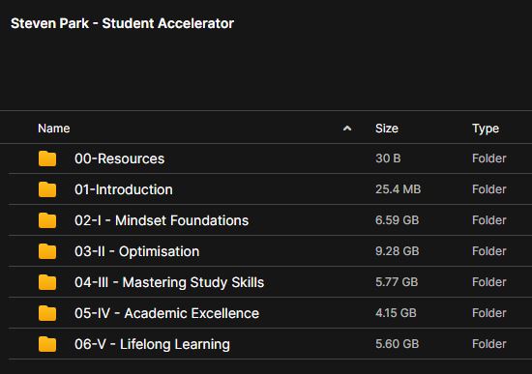Image resolution: width=532 pixels, height=374 pixels.
Task: Select the 01-Introduction folder icon
Action: pyautogui.click(x=47, y=189)
